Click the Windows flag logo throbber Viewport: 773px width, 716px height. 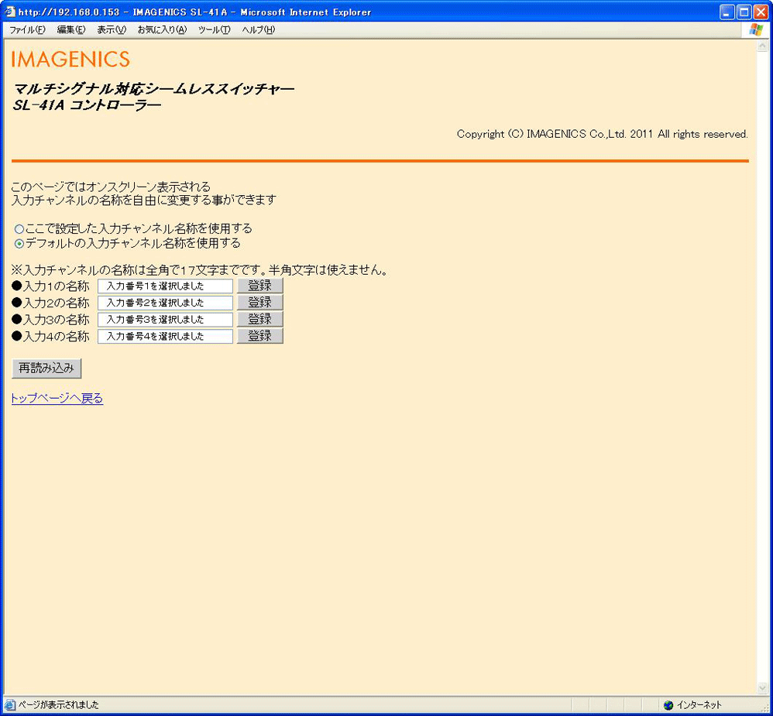pyautogui.click(x=756, y=29)
